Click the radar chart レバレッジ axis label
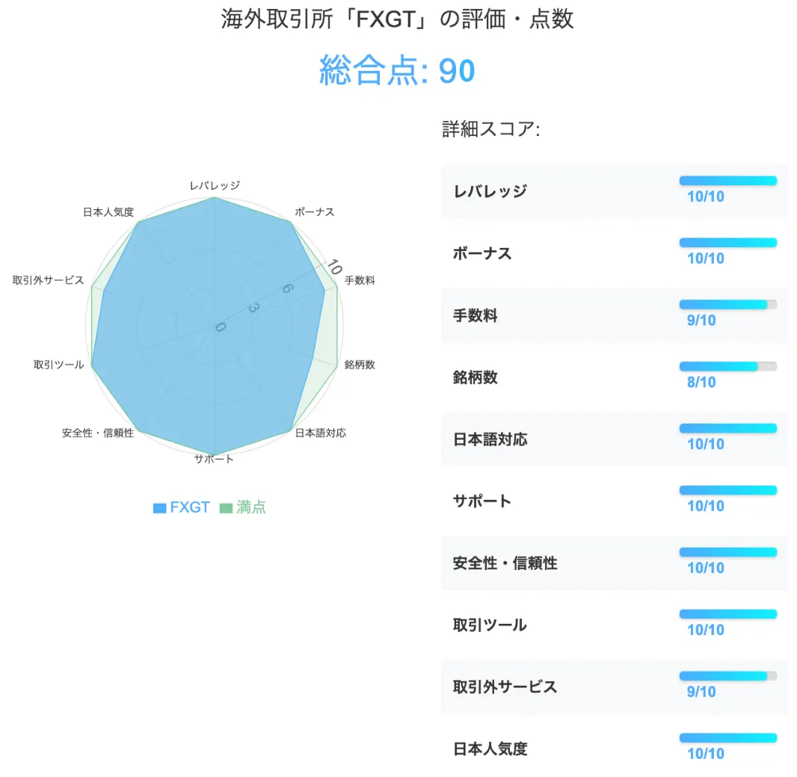The width and height of the screenshot is (797, 777). tap(215, 186)
